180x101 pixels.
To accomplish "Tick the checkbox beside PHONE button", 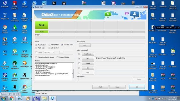I will (79, 63).
